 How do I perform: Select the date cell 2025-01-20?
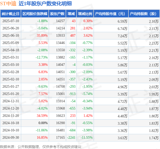point(11,94)
